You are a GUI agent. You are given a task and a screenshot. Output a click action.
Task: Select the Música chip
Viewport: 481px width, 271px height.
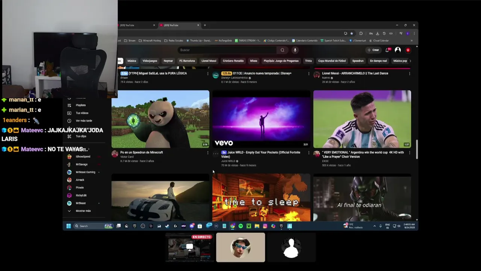click(x=132, y=61)
